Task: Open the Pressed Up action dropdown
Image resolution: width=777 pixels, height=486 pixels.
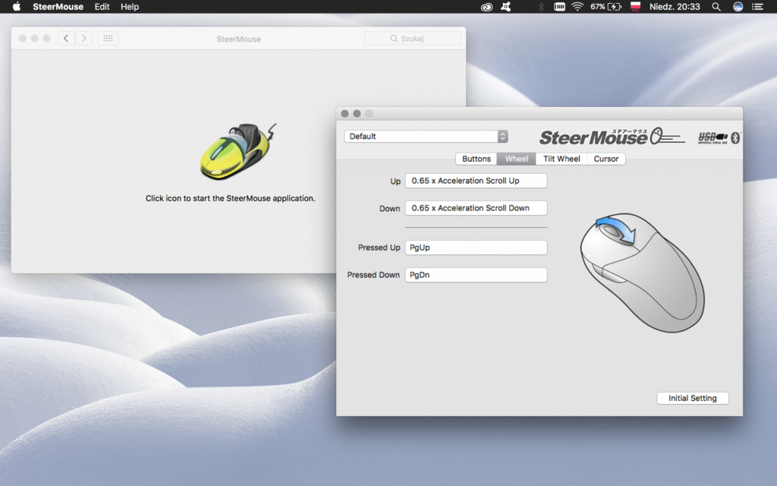Action: click(x=476, y=248)
